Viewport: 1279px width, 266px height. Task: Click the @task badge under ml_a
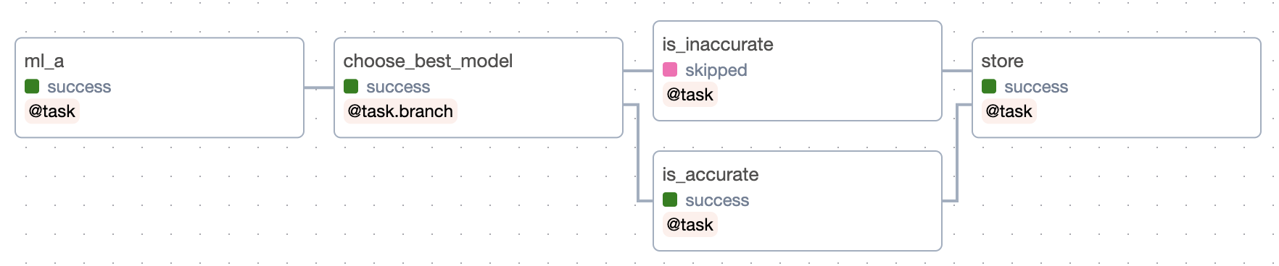[52, 111]
